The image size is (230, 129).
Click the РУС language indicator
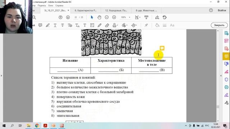[x=207, y=126]
